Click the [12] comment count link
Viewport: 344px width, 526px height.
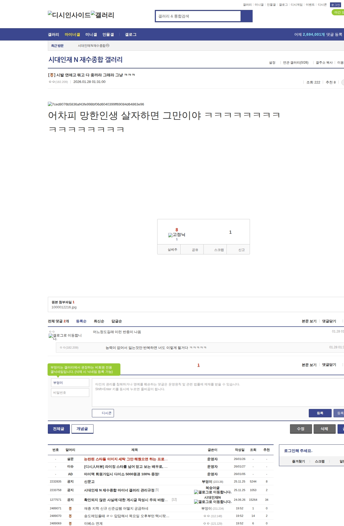174,499
